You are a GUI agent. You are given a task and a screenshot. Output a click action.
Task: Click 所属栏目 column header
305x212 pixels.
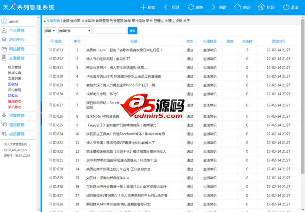tap(210, 41)
